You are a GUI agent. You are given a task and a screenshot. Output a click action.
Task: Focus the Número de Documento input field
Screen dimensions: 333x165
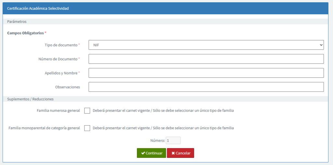(206, 59)
